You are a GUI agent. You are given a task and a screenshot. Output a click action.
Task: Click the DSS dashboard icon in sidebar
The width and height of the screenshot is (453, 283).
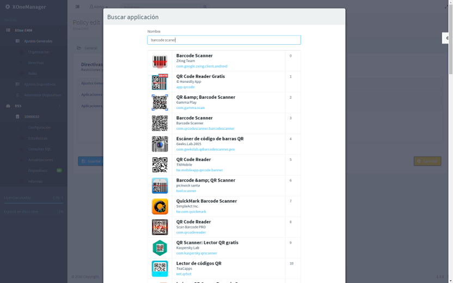coord(8,106)
